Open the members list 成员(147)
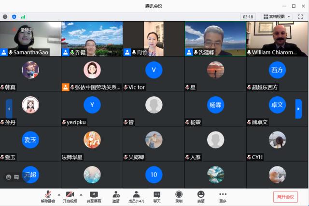This screenshot has height=206, width=309. [x=136, y=196]
